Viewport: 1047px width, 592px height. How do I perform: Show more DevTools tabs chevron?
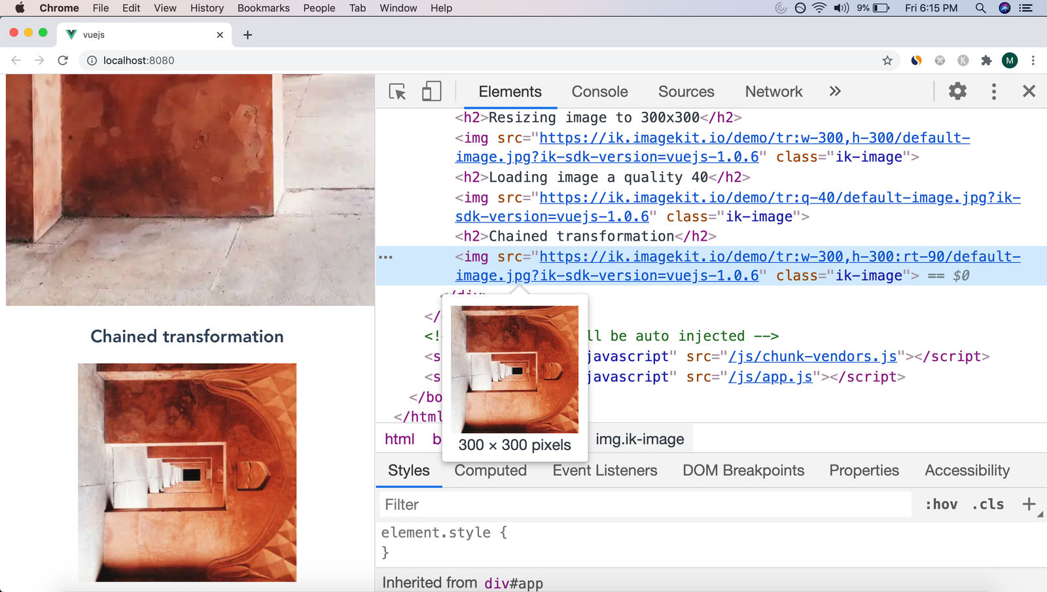click(x=835, y=92)
